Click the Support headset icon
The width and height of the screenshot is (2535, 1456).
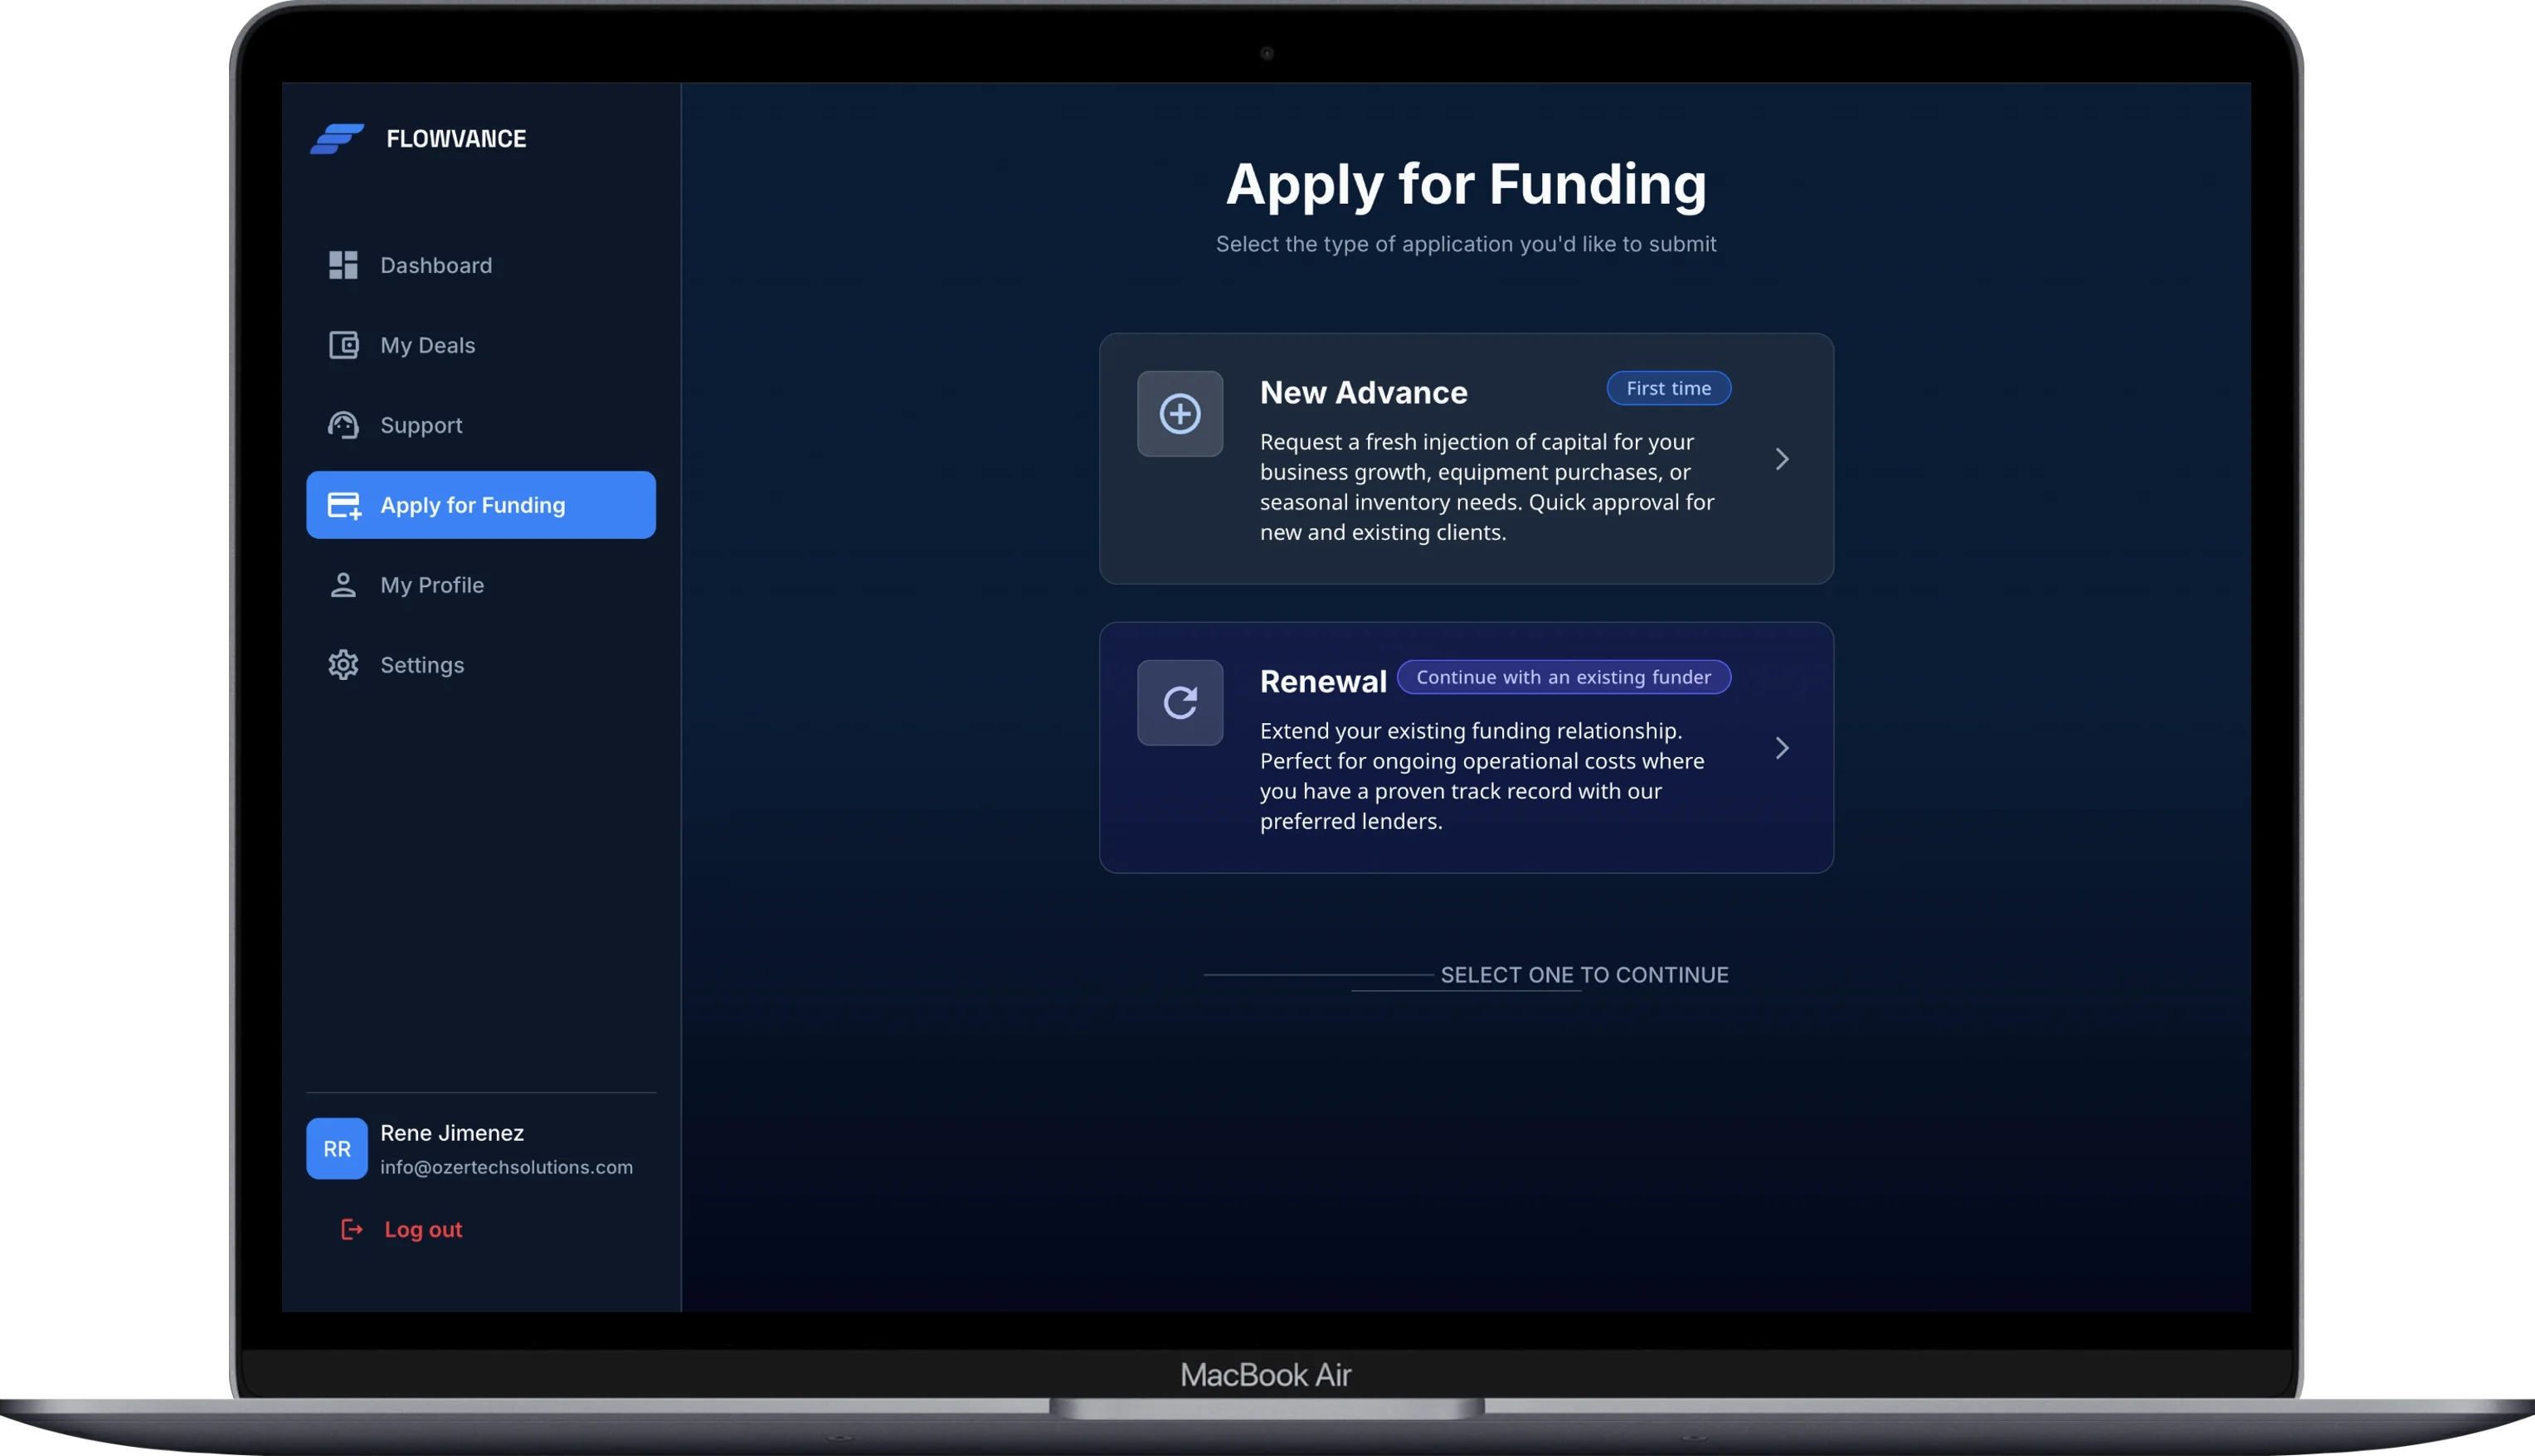(343, 425)
